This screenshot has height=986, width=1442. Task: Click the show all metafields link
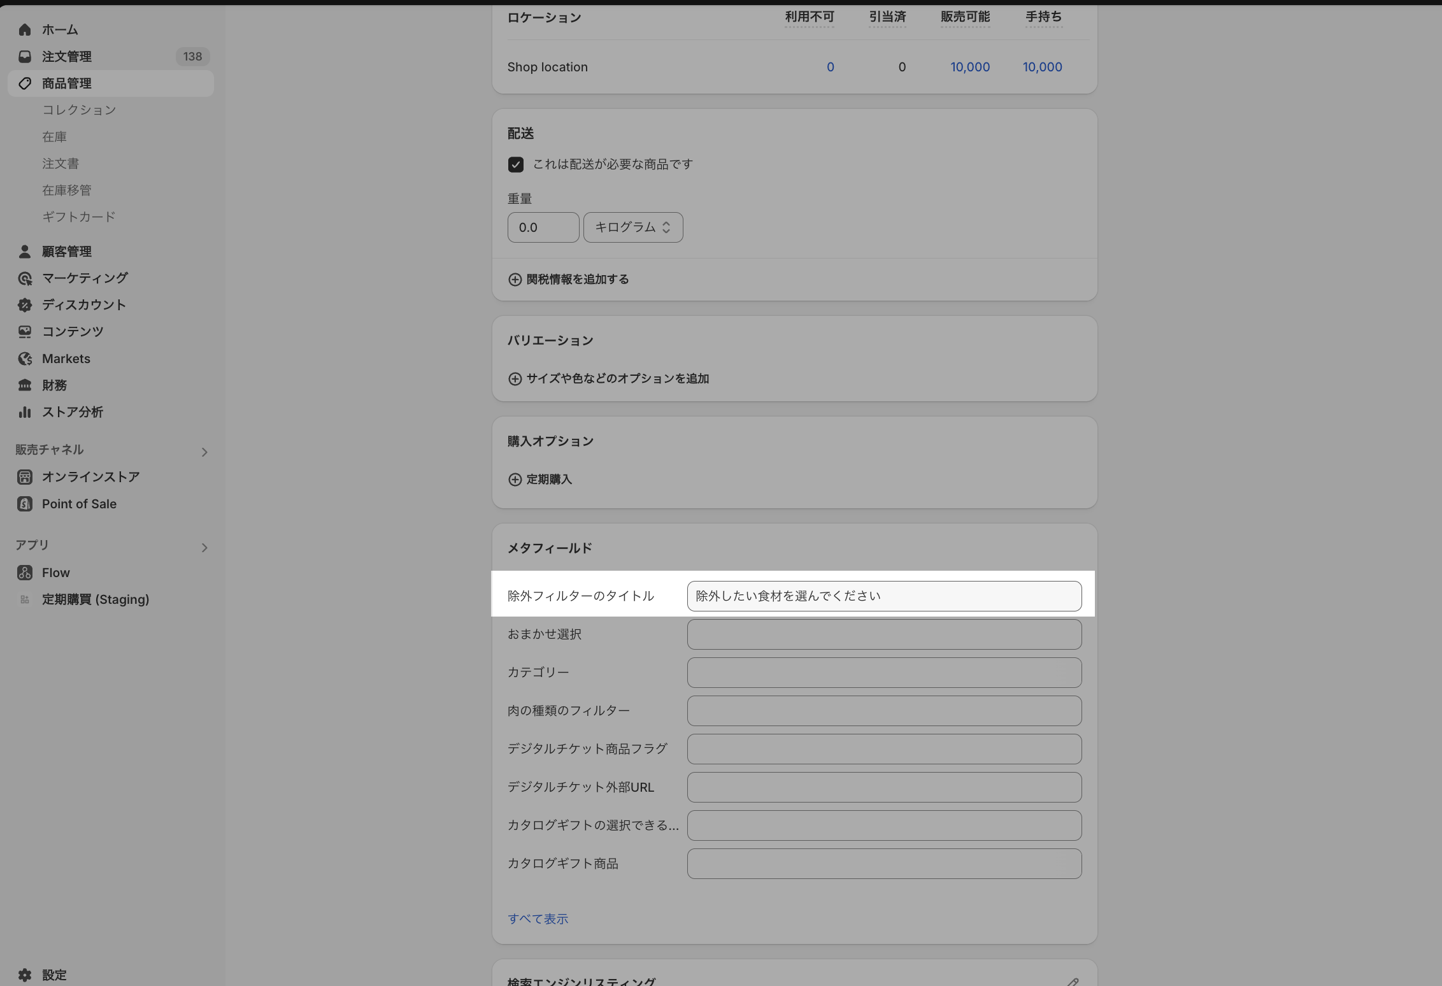[538, 919]
